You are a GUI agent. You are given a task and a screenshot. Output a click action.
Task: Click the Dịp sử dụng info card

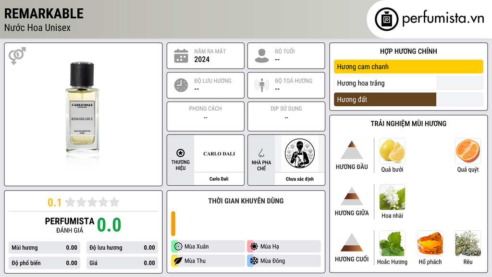pyautogui.click(x=286, y=116)
